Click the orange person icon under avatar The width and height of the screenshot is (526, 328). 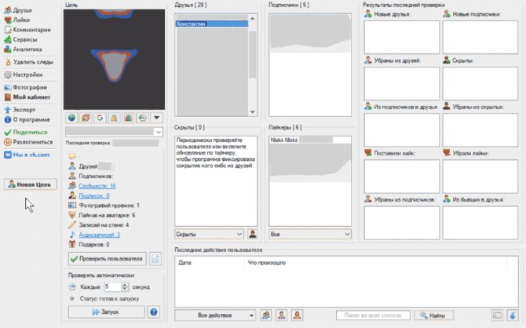pyautogui.click(x=114, y=118)
